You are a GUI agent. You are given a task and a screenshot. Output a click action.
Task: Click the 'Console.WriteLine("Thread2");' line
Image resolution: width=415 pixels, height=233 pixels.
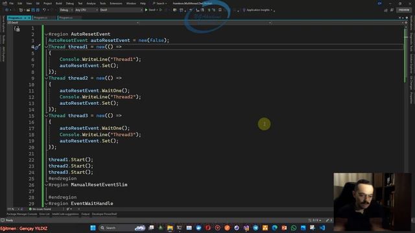click(x=101, y=97)
